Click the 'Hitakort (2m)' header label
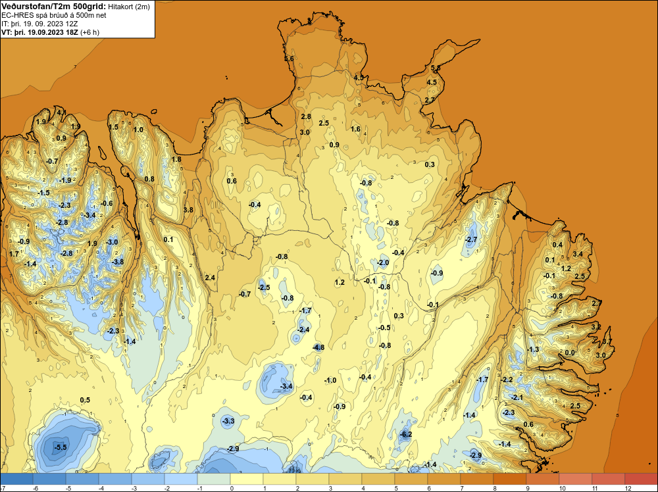This screenshot has height=492, width=658. (x=129, y=7)
